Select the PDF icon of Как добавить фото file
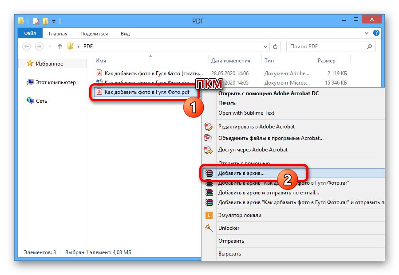Viewport: 399px width, 275px height. [x=100, y=92]
